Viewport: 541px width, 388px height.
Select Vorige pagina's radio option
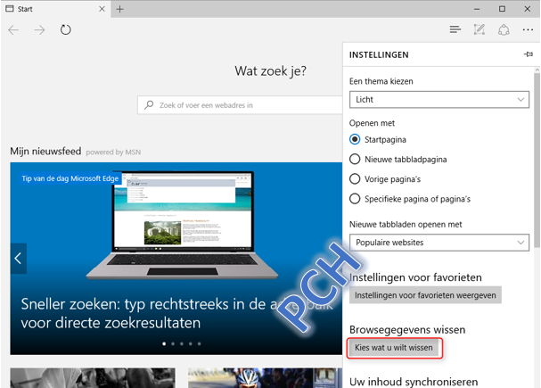355,178
